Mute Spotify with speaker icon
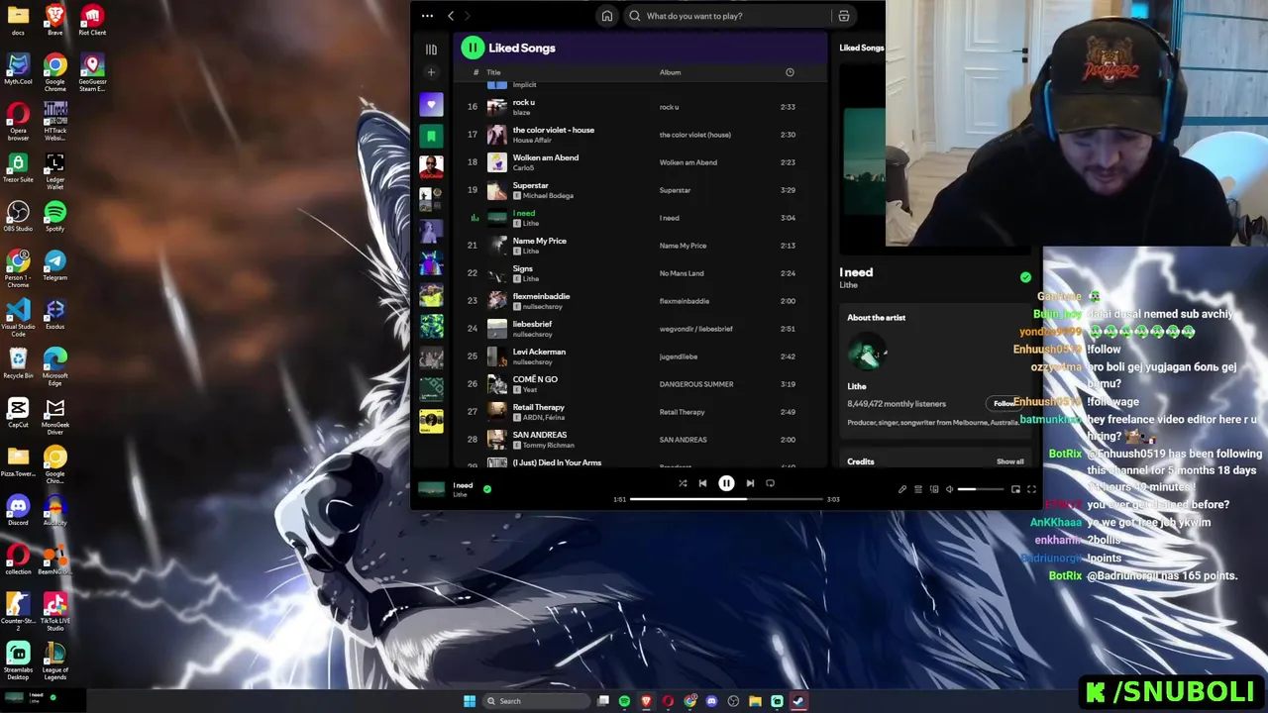Image resolution: width=1268 pixels, height=713 pixels. point(949,489)
